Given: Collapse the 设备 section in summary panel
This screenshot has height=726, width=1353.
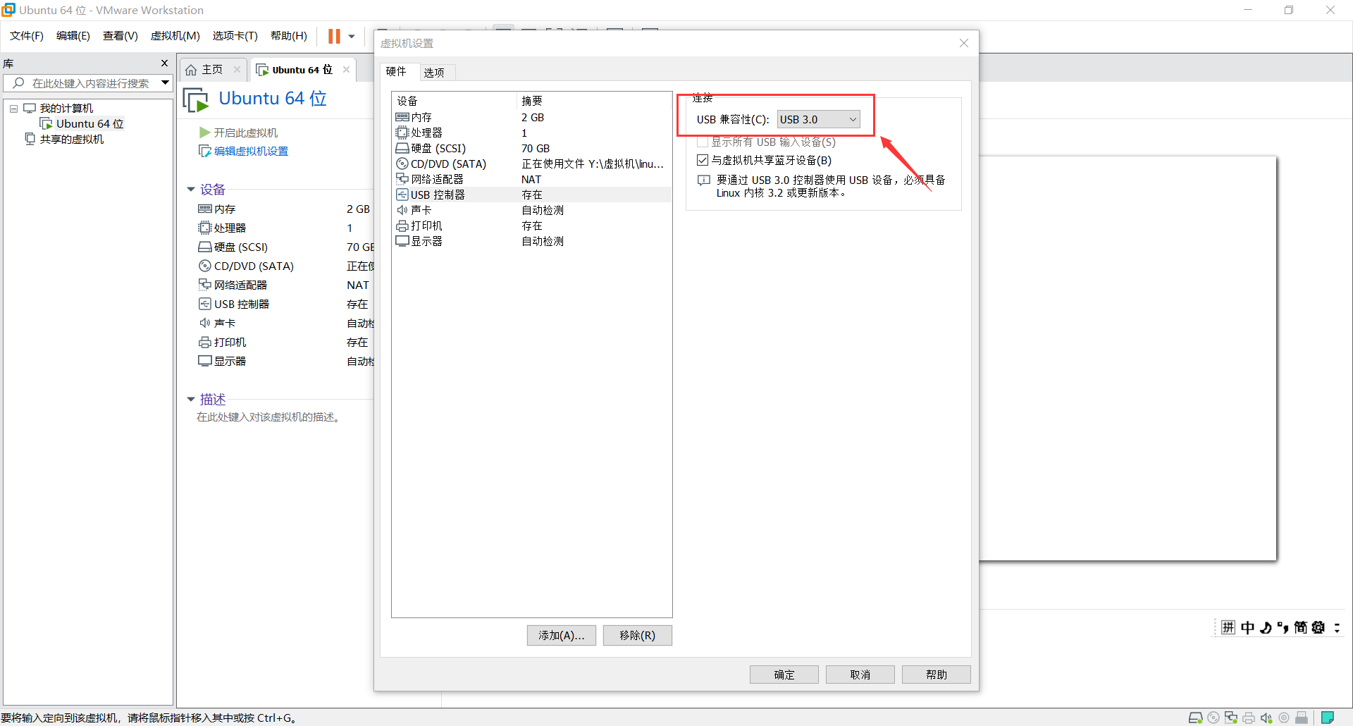Looking at the screenshot, I should coord(191,189).
